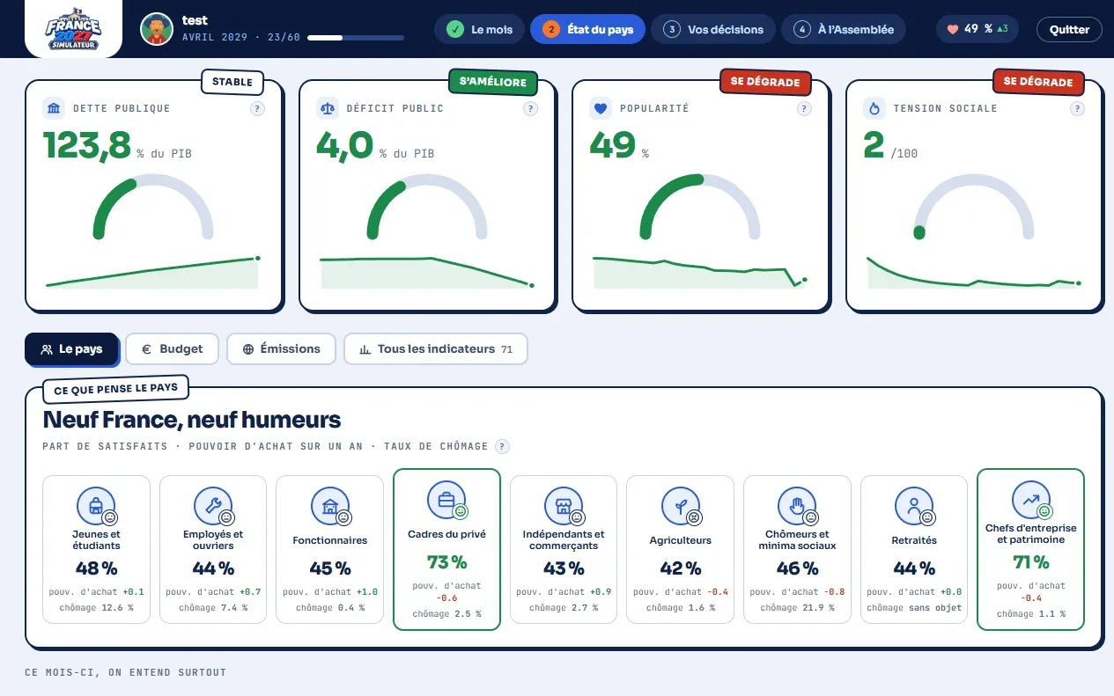Click the scales icon beside Déficit public

[x=328, y=109]
